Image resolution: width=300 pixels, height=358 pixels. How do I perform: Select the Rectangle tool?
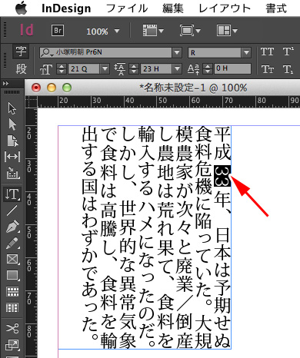tap(12, 275)
